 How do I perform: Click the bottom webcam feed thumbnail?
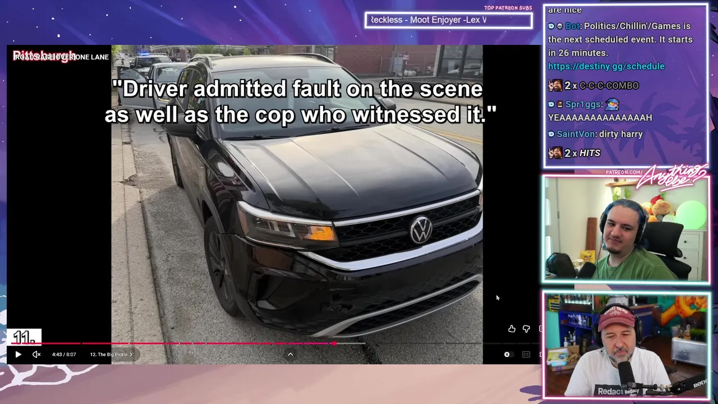pyautogui.click(x=626, y=345)
